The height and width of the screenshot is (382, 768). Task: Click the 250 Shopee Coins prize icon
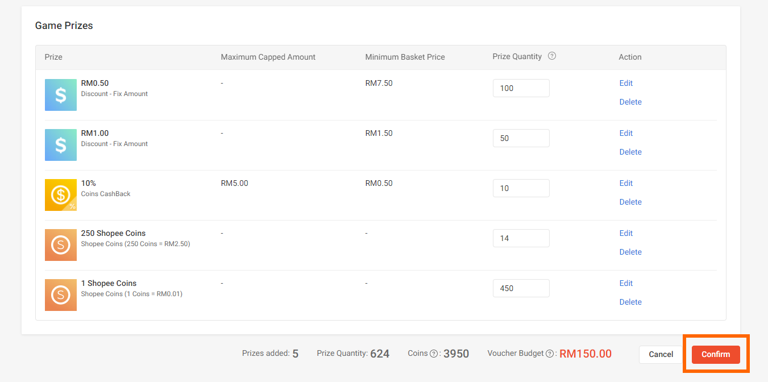60,245
